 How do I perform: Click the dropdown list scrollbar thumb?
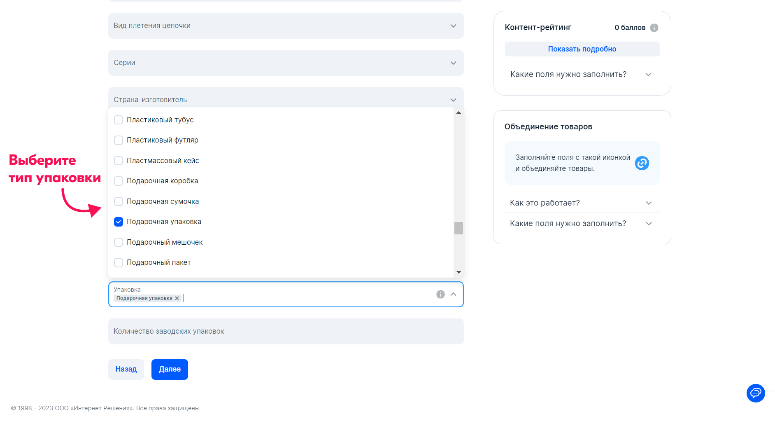tap(458, 228)
